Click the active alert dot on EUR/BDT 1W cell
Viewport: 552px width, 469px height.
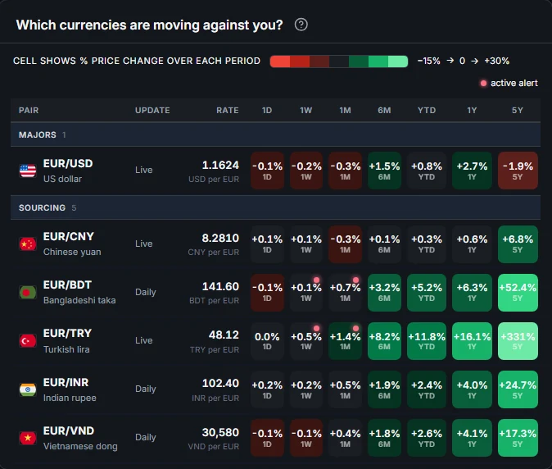(x=316, y=280)
